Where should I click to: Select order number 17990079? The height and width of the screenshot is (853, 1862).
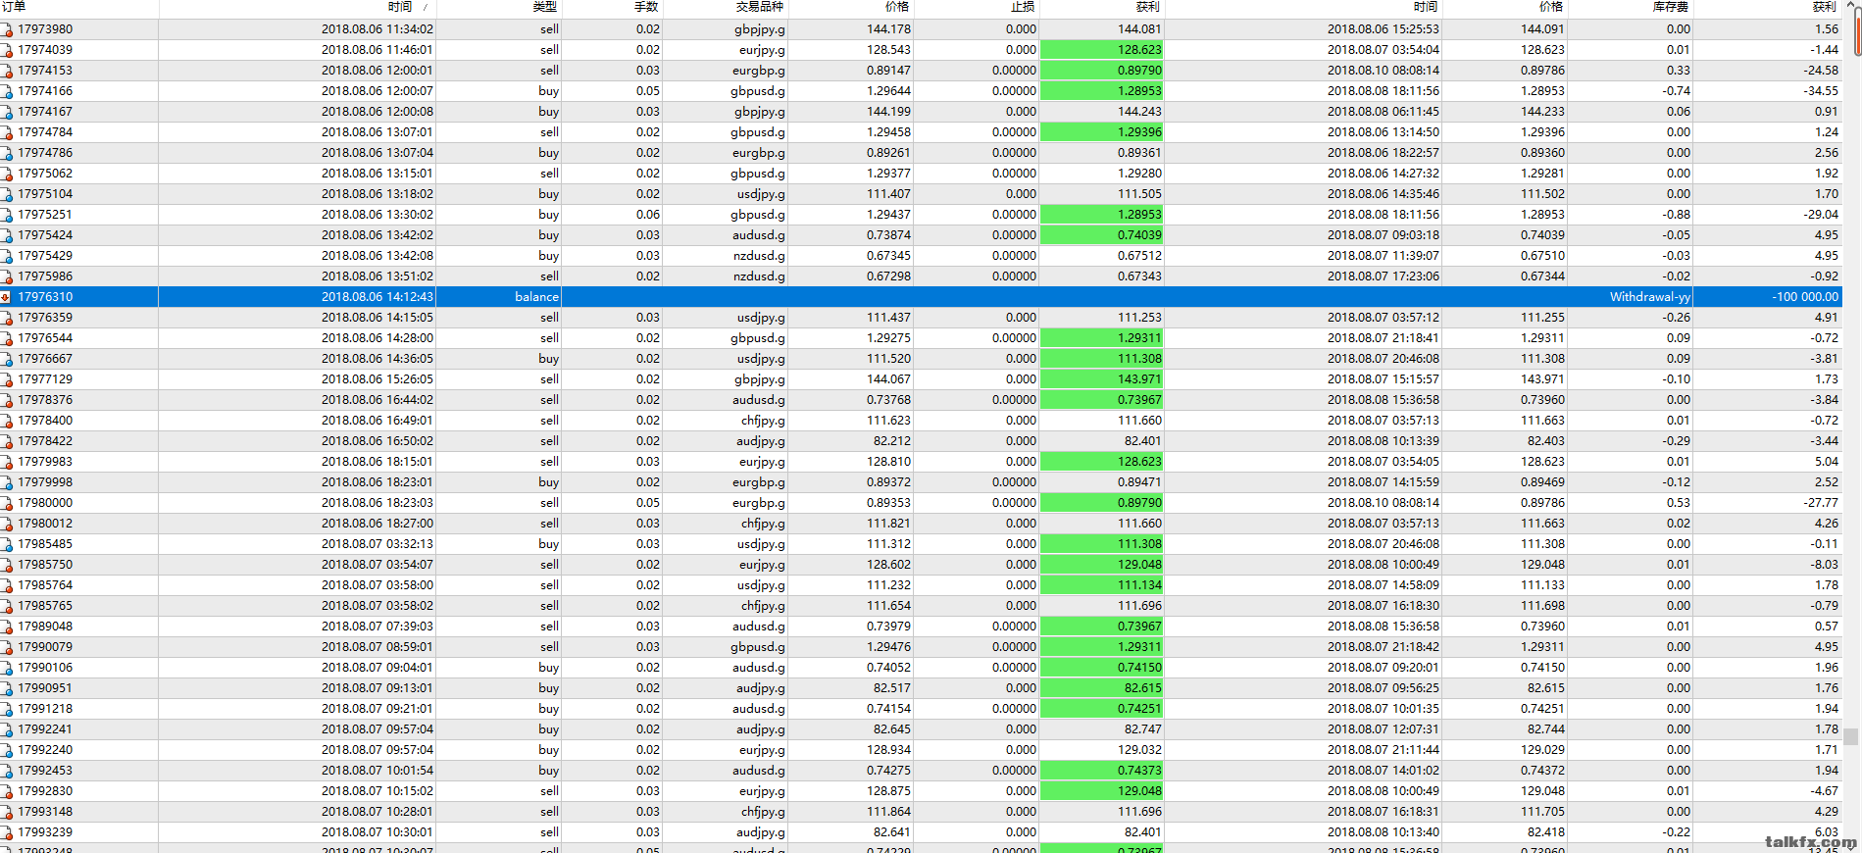(45, 647)
